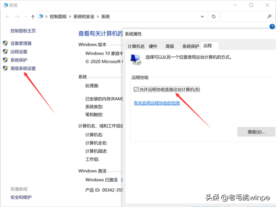Expand the address bar history dropdown
This screenshot has width=276, height=207.
point(202,17)
